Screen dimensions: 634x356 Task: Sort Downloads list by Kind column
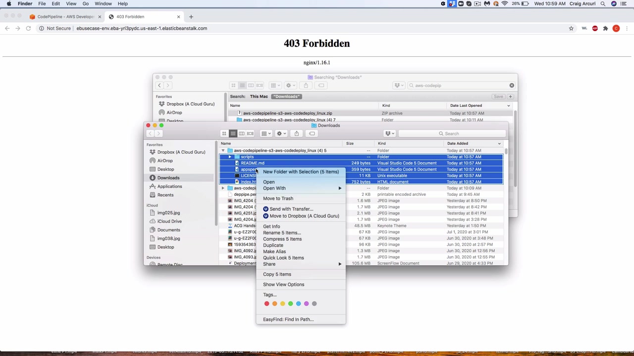410,143
